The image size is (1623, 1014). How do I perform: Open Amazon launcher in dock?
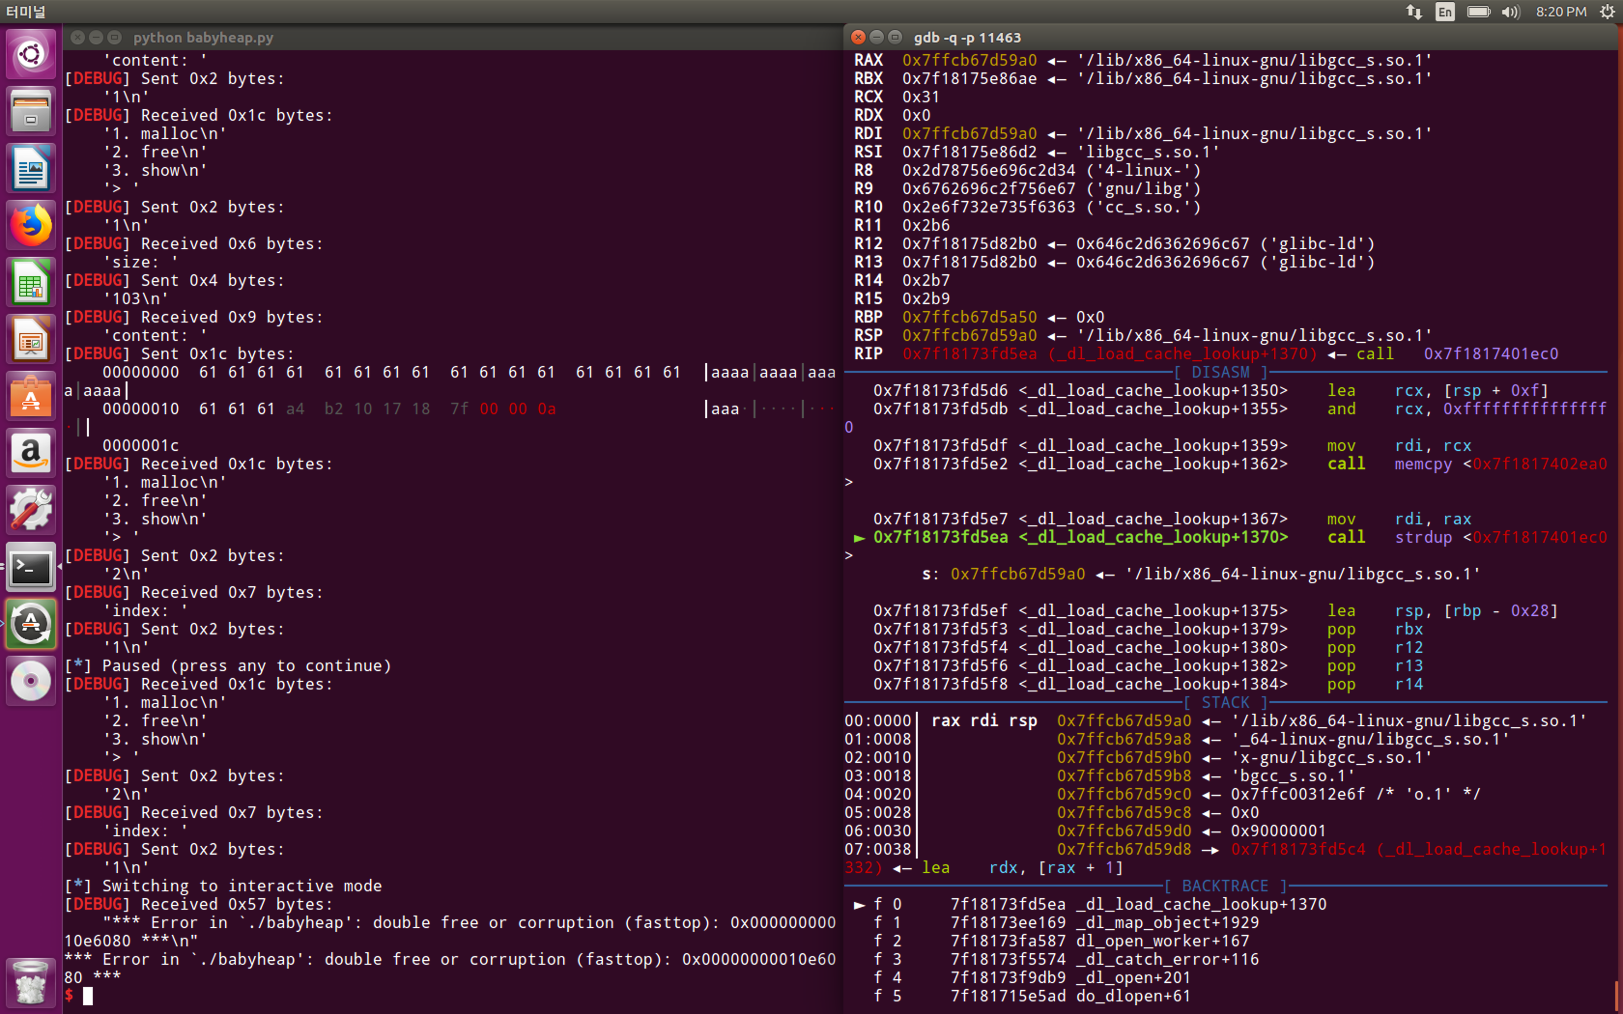31,453
